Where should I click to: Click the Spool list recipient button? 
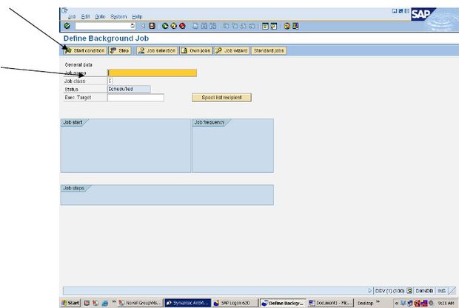coord(221,98)
